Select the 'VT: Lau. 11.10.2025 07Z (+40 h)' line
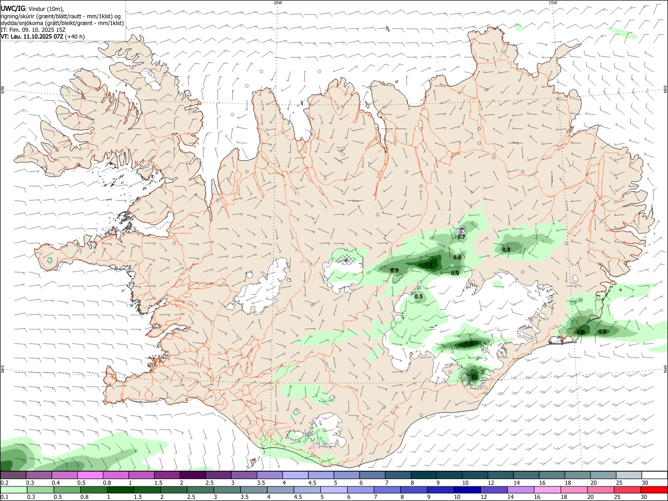Screen dimensions: 668x501 (x=43, y=37)
